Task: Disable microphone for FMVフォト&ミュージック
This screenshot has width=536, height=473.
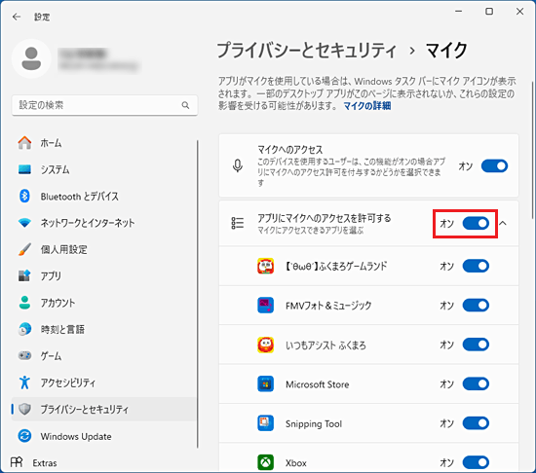Action: tap(476, 305)
